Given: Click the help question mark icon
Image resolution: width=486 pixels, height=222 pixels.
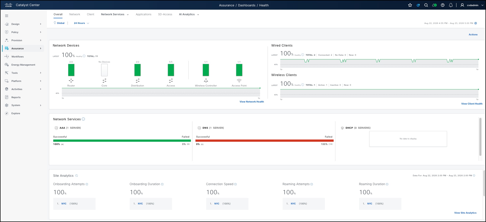Looking at the screenshot, I should tap(443, 5).
